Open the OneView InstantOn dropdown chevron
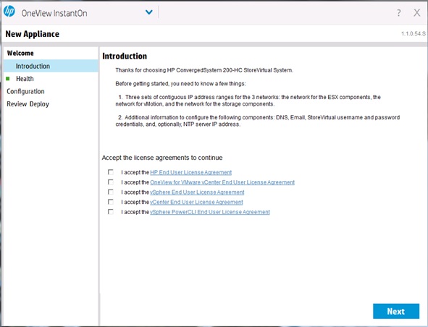This screenshot has height=327, width=428. (x=149, y=12)
